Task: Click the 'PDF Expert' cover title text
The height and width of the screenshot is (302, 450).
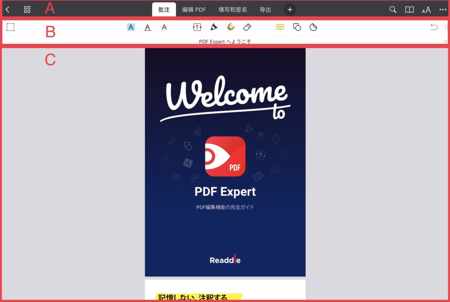Action: (x=225, y=192)
